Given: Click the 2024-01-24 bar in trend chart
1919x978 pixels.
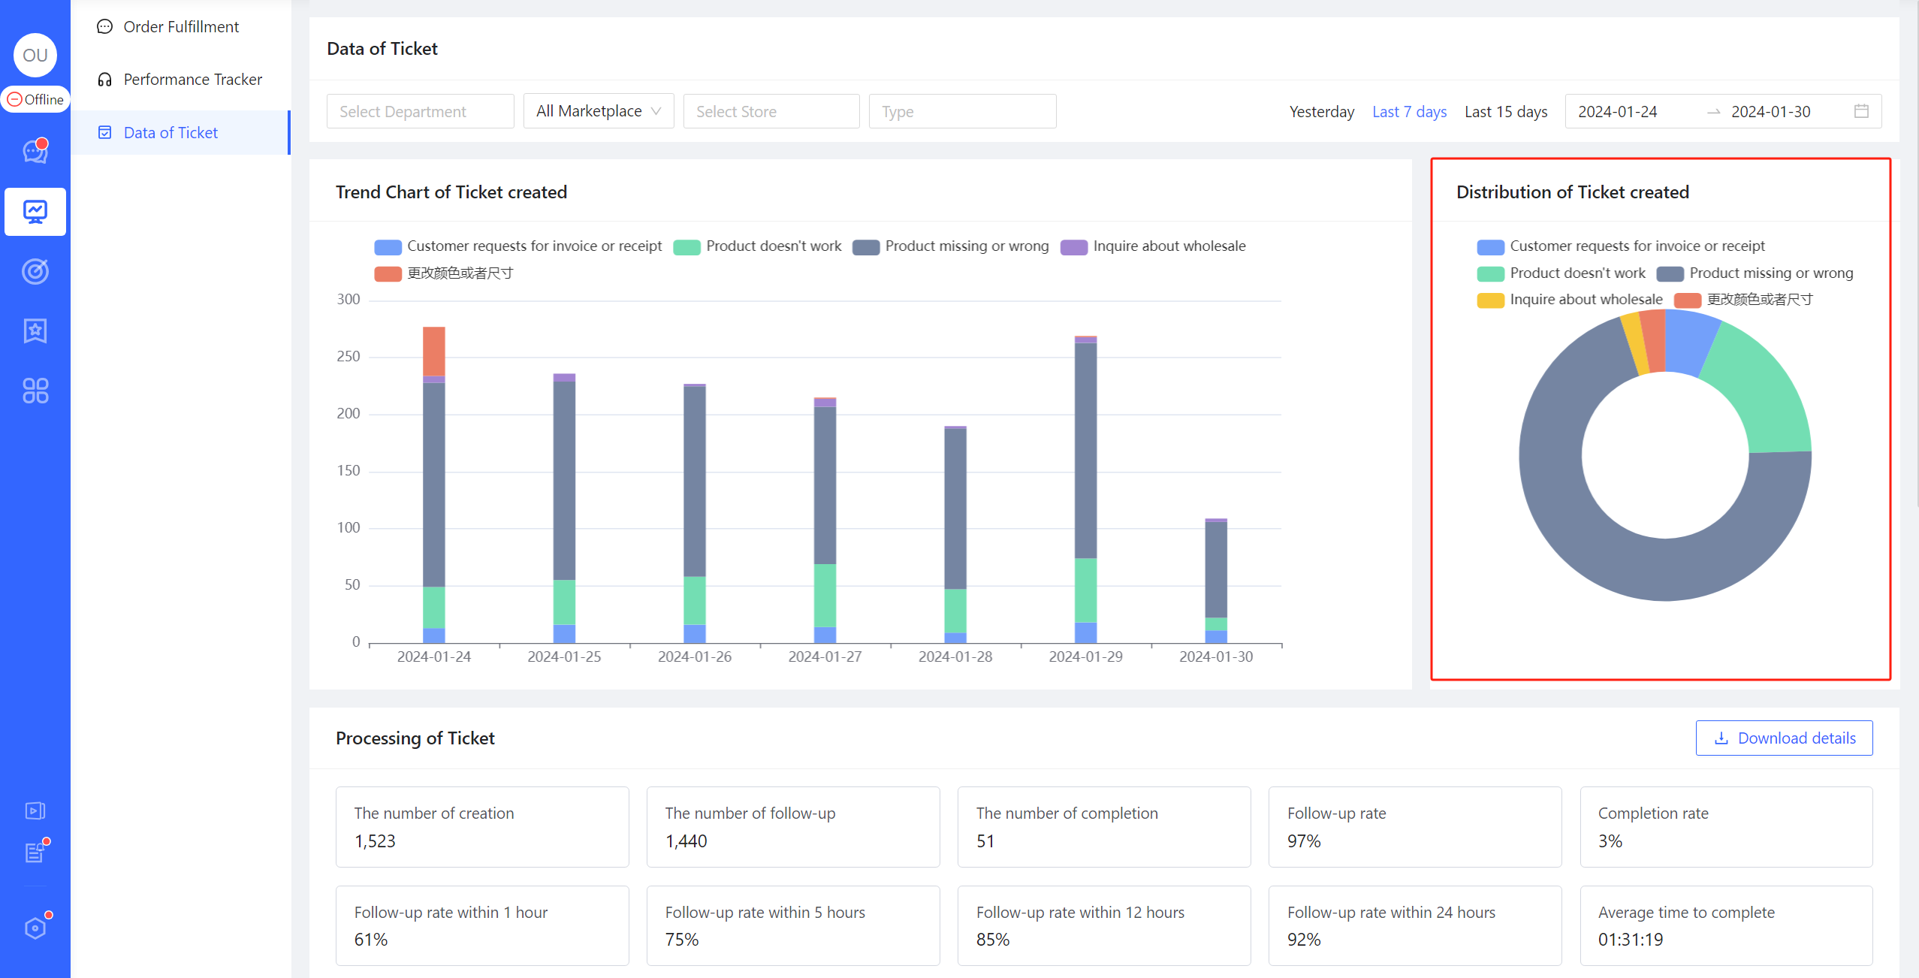Looking at the screenshot, I should pos(434,485).
